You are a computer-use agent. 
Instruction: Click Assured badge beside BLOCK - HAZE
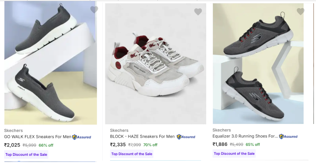(186, 137)
